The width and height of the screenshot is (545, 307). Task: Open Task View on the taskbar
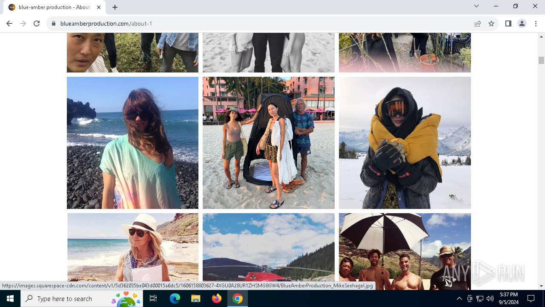tap(153, 298)
